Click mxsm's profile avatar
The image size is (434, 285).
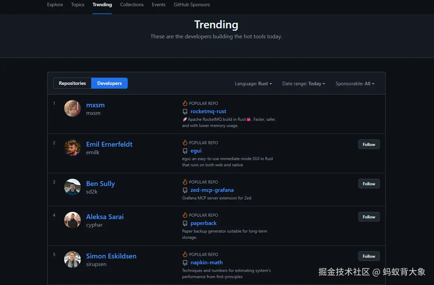point(73,108)
